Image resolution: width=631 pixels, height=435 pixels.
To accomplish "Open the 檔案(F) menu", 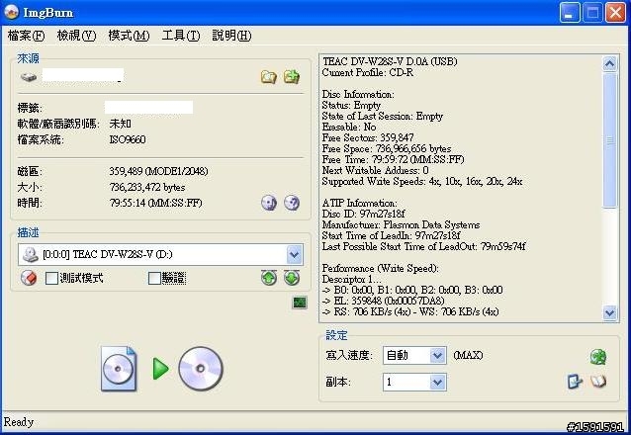I will point(26,36).
